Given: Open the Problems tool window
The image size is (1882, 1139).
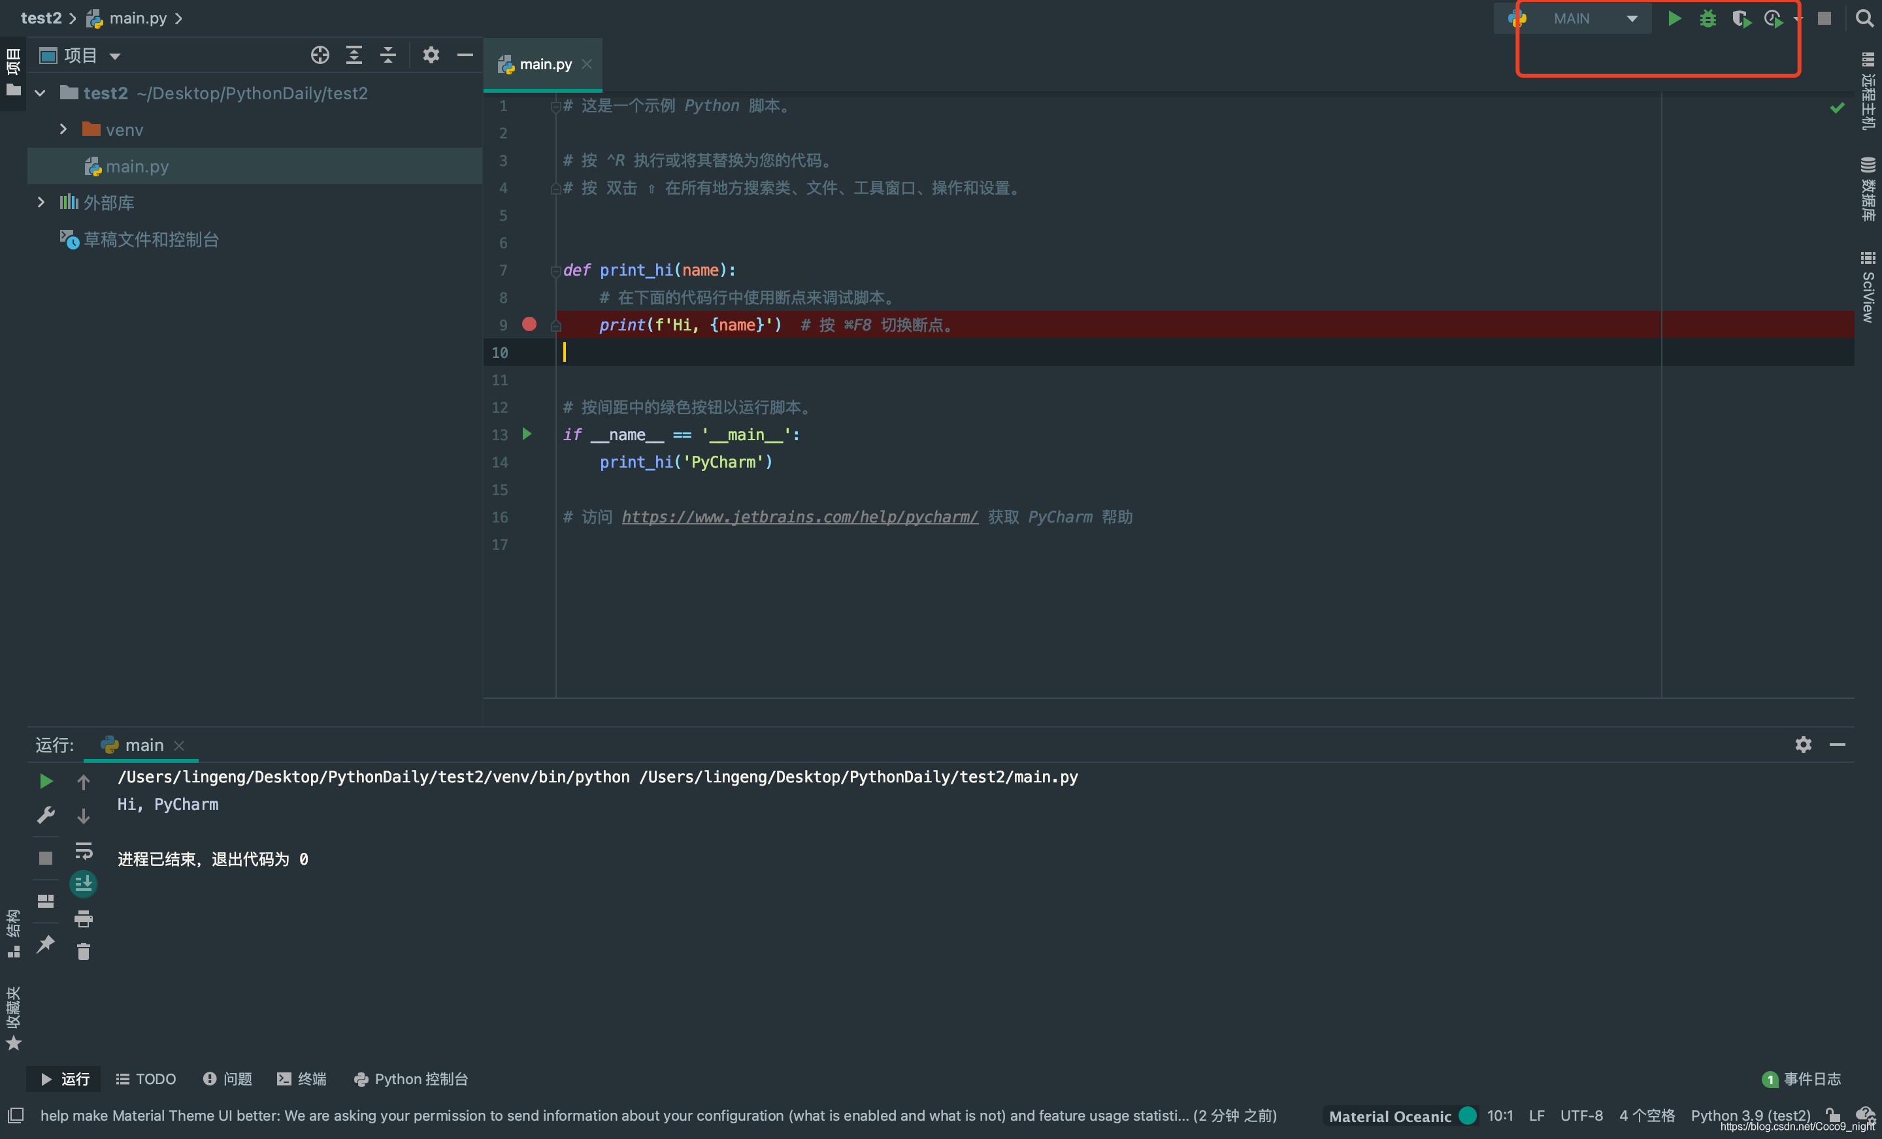Looking at the screenshot, I should click(x=227, y=1079).
